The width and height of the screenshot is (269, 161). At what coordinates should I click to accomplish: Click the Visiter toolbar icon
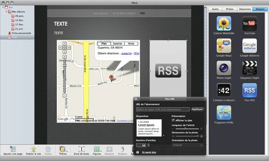tap(48, 149)
